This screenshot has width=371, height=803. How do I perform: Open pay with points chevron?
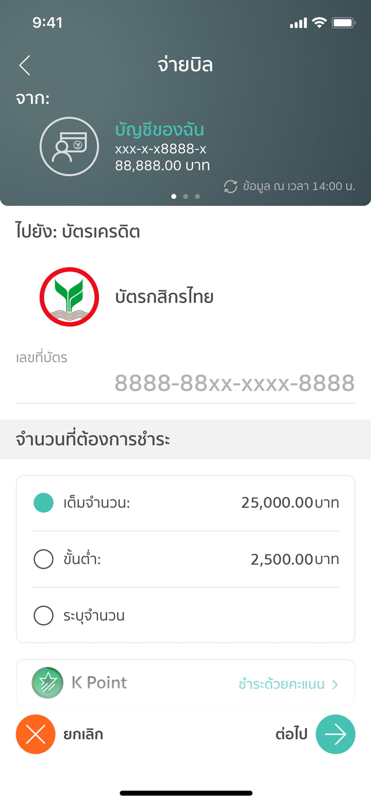click(x=335, y=684)
